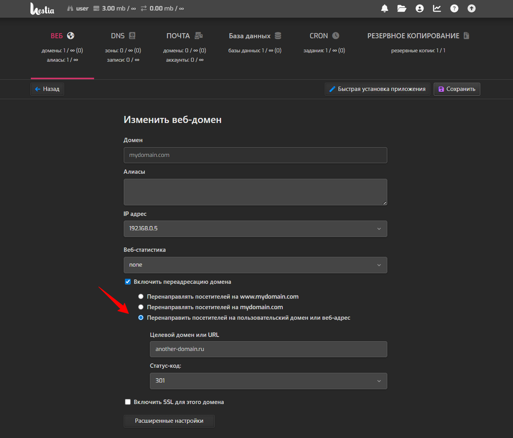Click the 'алиасы: 1 / ∞' text
The height and width of the screenshot is (438, 513).
pos(62,60)
